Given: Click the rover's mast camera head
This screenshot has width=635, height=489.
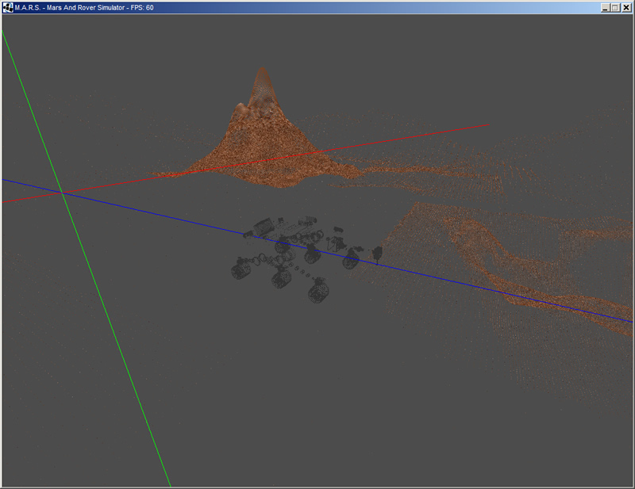Looking at the screenshot, I should 377,254.
